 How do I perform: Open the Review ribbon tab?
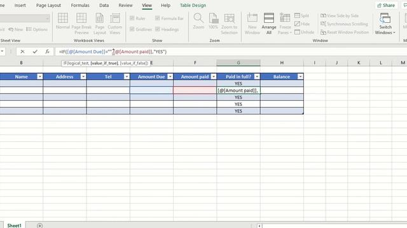pos(125,5)
